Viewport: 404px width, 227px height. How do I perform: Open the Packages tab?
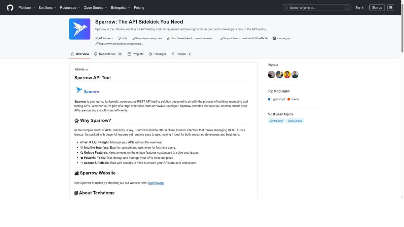pyautogui.click(x=158, y=54)
